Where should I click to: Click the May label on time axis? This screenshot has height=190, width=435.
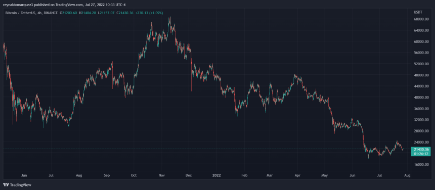[325, 175]
